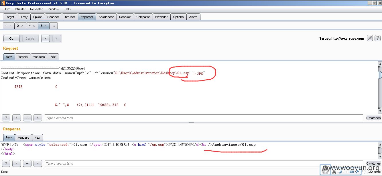
Task: Close Repeater tab 1
Action: (x=11, y=26)
